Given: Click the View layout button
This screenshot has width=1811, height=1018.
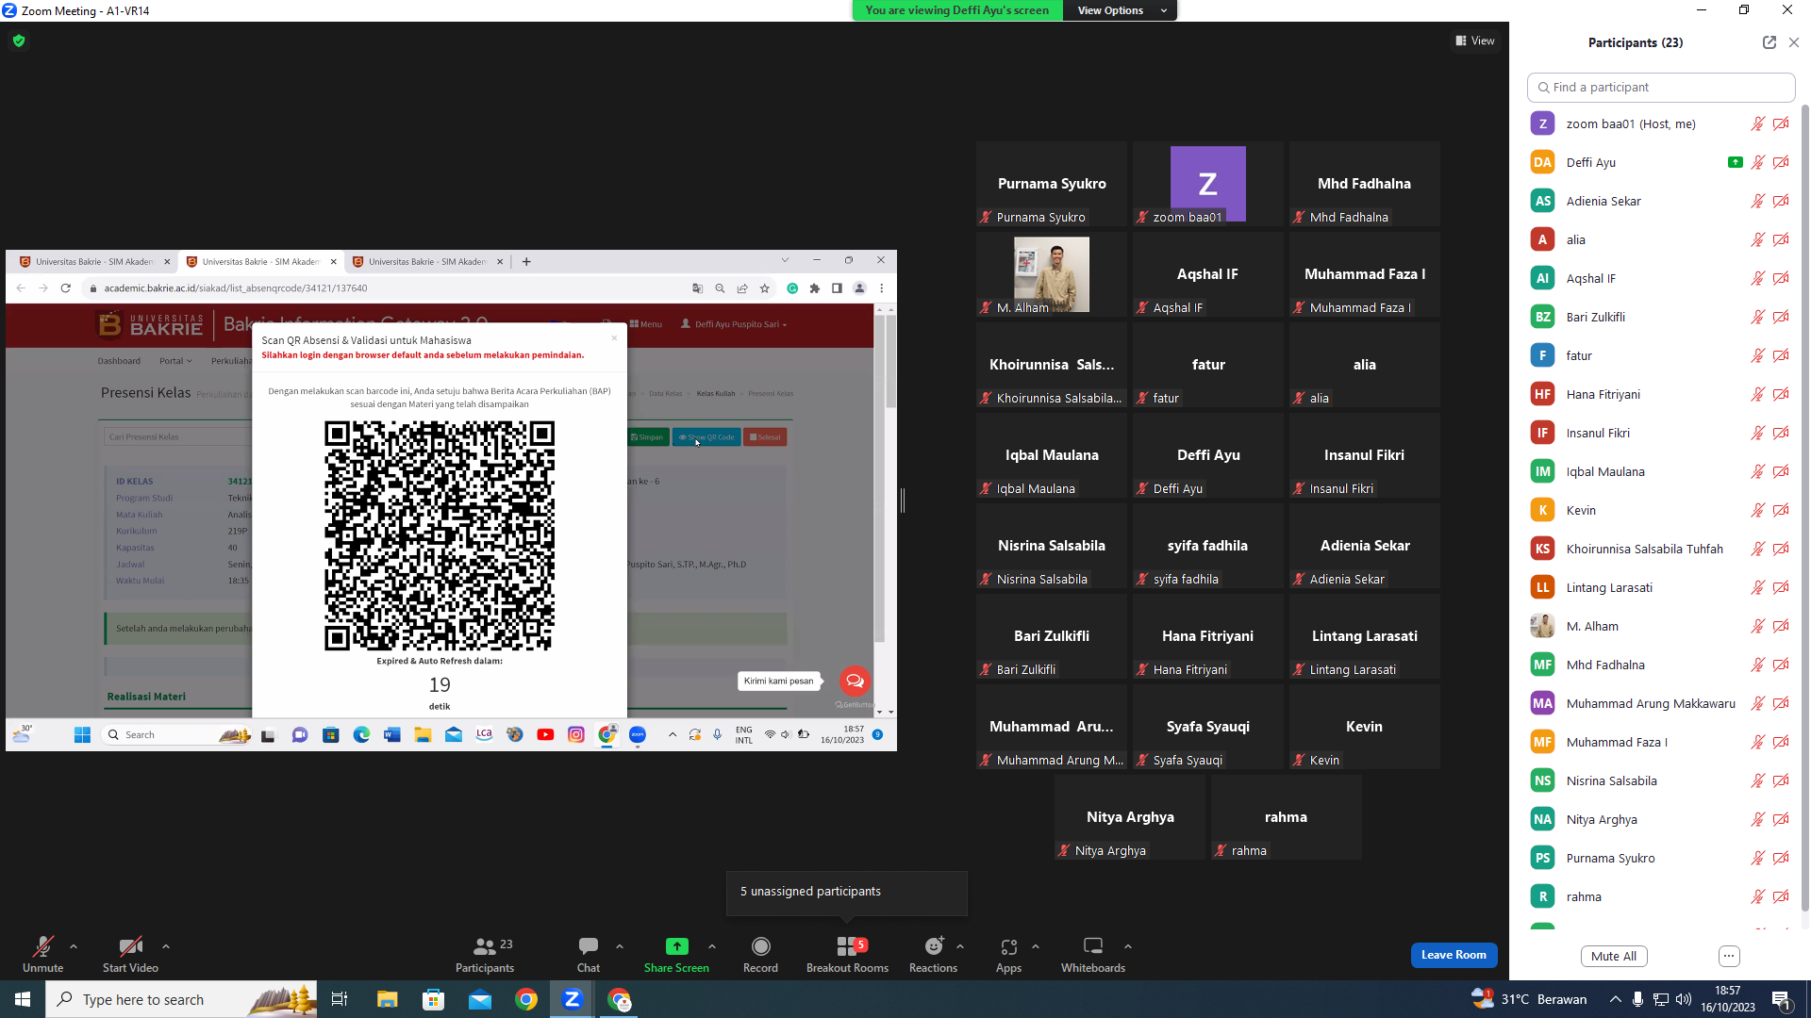Looking at the screenshot, I should coord(1475,41).
